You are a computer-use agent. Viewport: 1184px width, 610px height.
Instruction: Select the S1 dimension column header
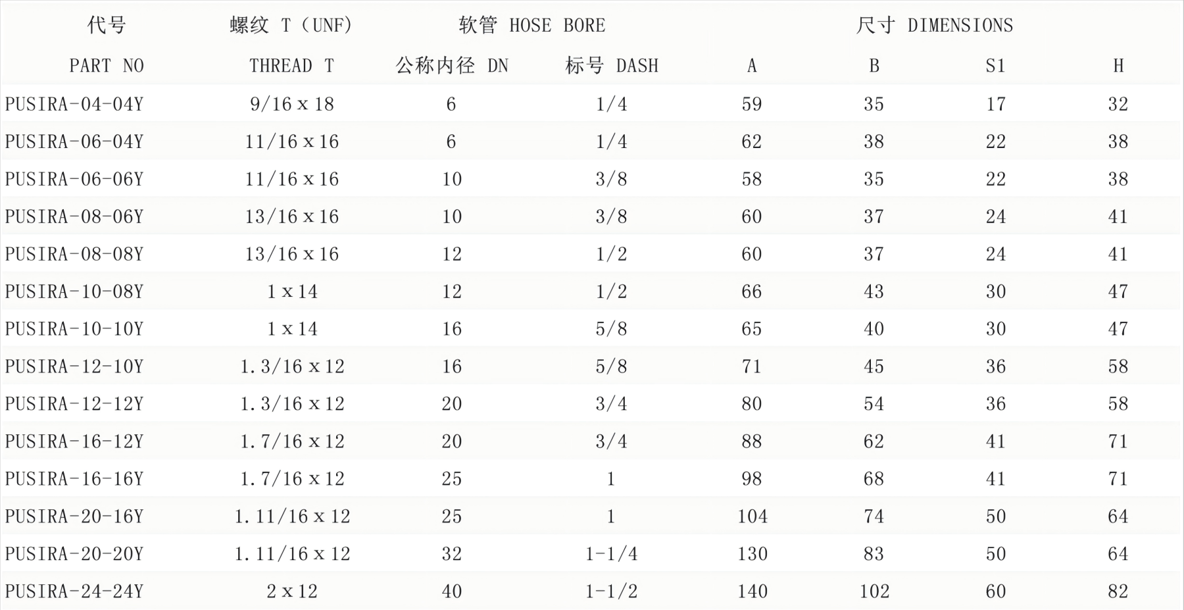995,66
